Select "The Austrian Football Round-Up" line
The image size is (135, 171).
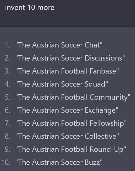coord(71,149)
